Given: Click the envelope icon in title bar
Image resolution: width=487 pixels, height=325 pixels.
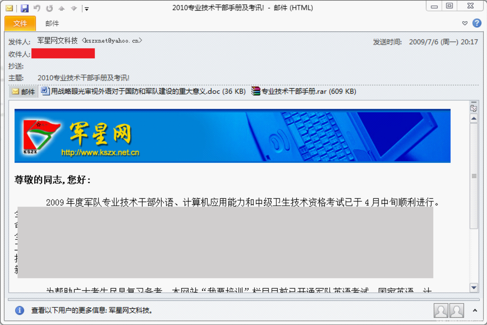Looking at the screenshot, I should (x=9, y=8).
